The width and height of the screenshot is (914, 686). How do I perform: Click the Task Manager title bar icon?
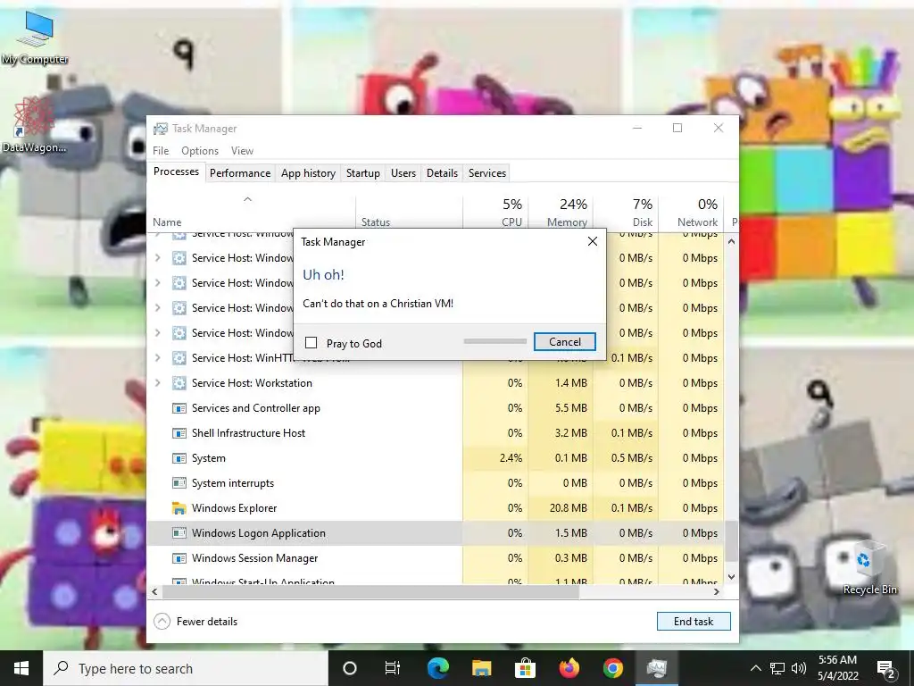(161, 129)
